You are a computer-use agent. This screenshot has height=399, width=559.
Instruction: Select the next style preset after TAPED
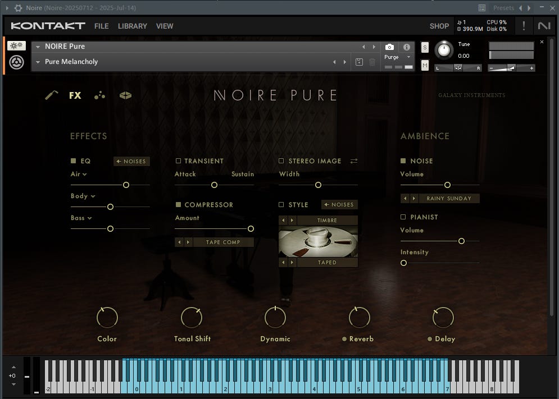[x=292, y=263]
